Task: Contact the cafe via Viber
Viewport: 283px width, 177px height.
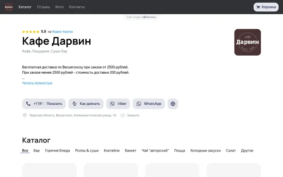Action: click(118, 104)
